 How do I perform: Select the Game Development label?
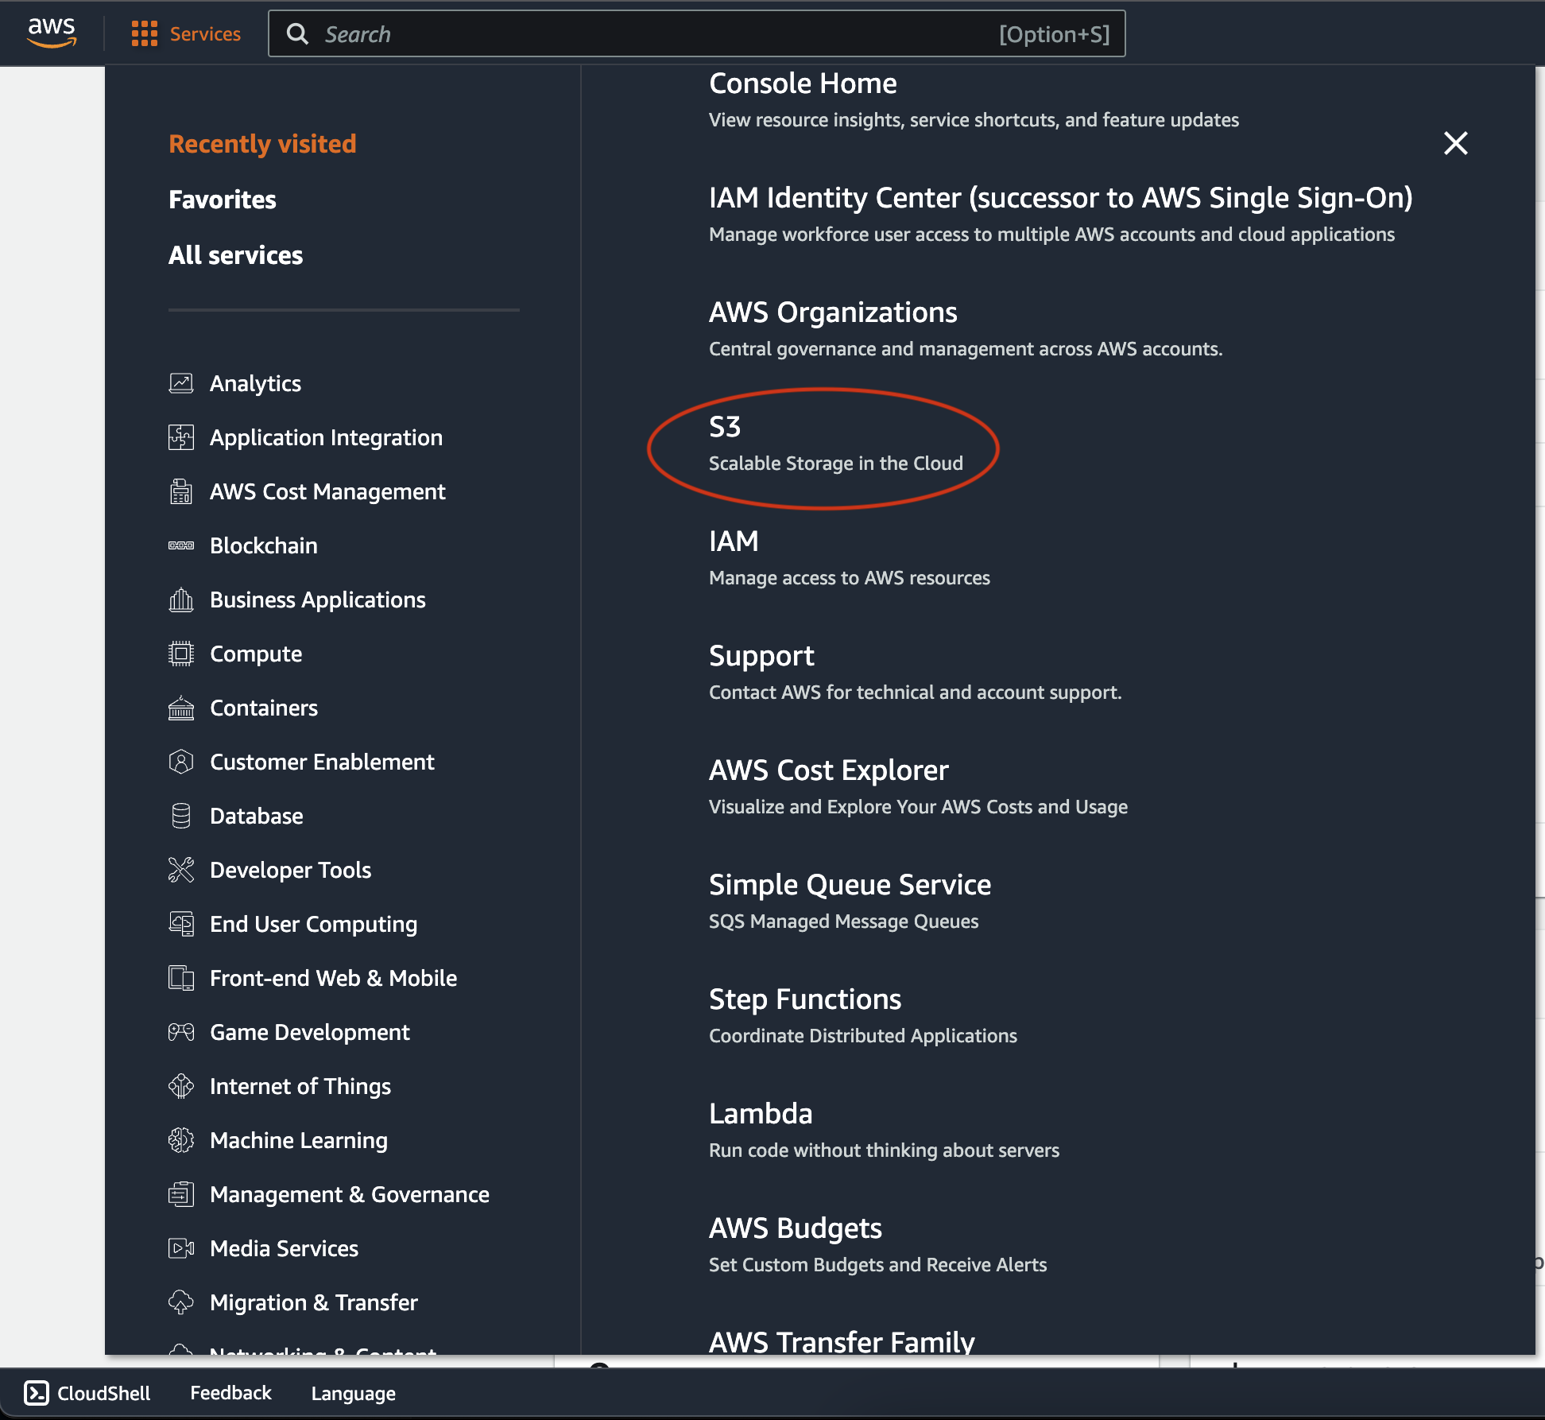point(310,1032)
